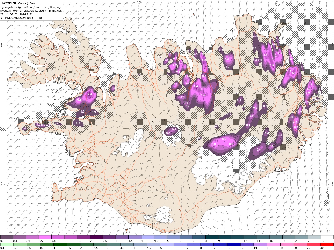Screen dimensions: 334x250
Task: Select the bright red rain swatch labeled 30
Action: pyautogui.click(x=327, y=244)
